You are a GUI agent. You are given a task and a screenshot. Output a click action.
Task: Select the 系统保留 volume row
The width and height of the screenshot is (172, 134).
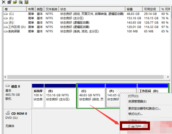tap(86, 31)
